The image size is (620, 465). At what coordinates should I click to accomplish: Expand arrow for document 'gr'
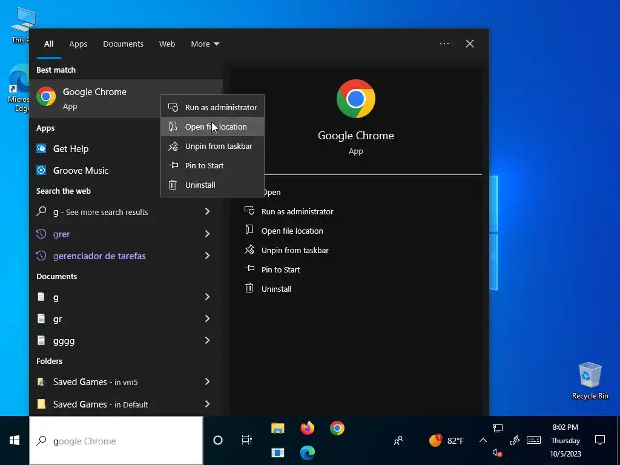click(x=207, y=318)
